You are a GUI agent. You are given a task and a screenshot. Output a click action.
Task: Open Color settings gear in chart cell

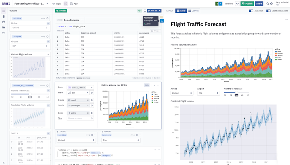[x=91, y=113]
